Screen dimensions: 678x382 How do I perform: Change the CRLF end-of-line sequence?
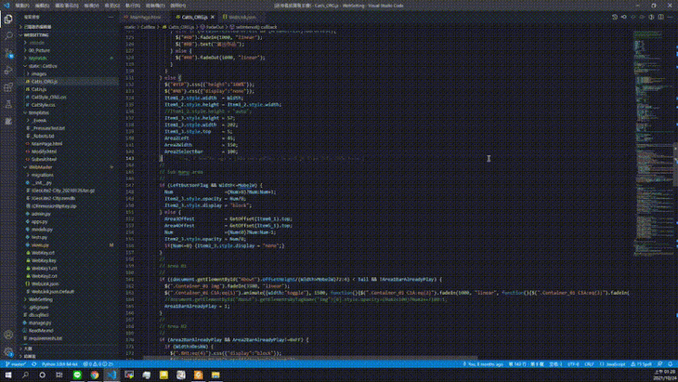click(x=589, y=364)
